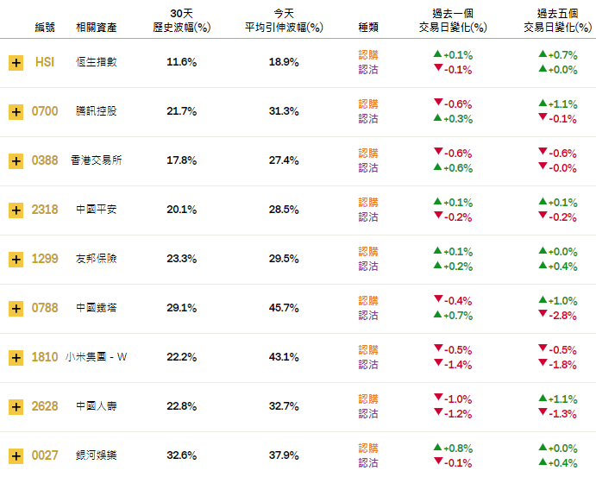Open stock code 0700 link
This screenshot has height=477, width=596.
(x=44, y=111)
